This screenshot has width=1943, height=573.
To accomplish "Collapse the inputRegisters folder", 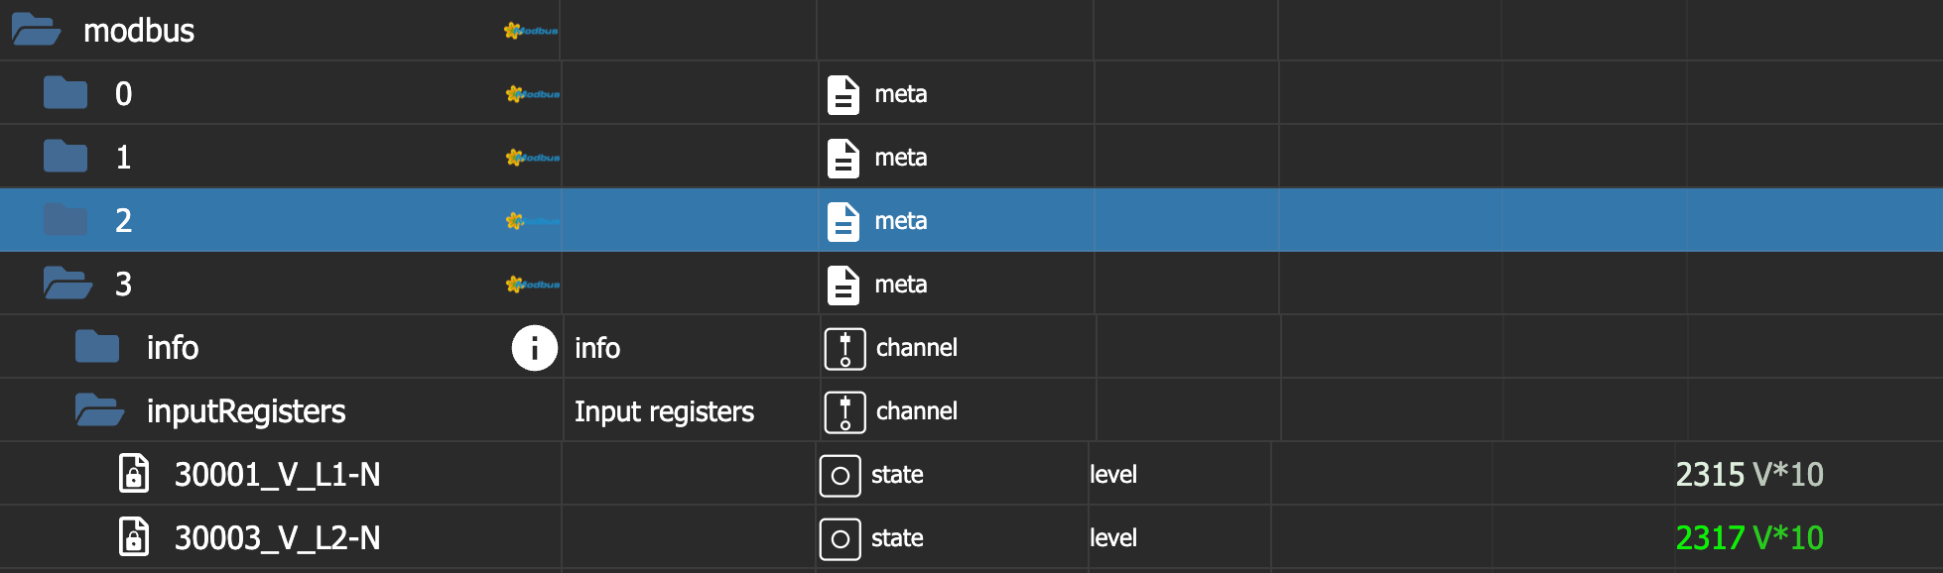I will click(99, 410).
